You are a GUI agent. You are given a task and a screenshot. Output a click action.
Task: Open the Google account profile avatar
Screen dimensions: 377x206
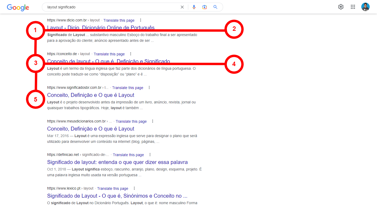[365, 7]
